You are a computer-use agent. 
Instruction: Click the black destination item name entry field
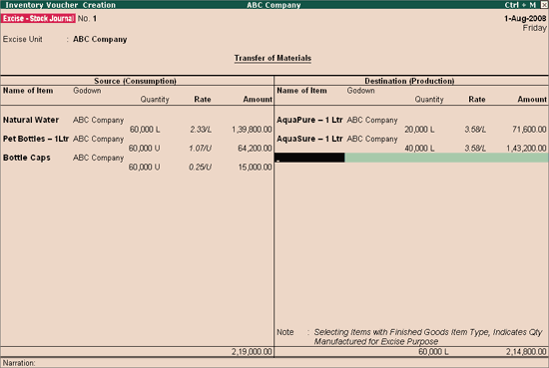click(309, 158)
